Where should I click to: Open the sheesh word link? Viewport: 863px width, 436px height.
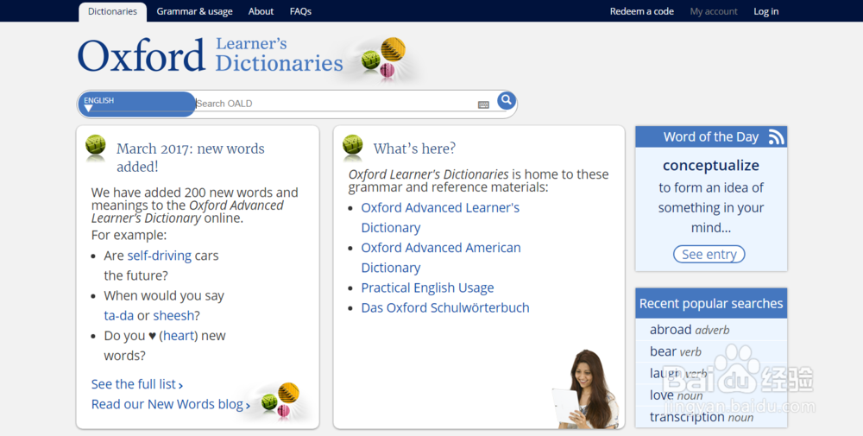(x=173, y=315)
